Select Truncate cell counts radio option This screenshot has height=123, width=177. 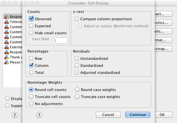(31, 97)
